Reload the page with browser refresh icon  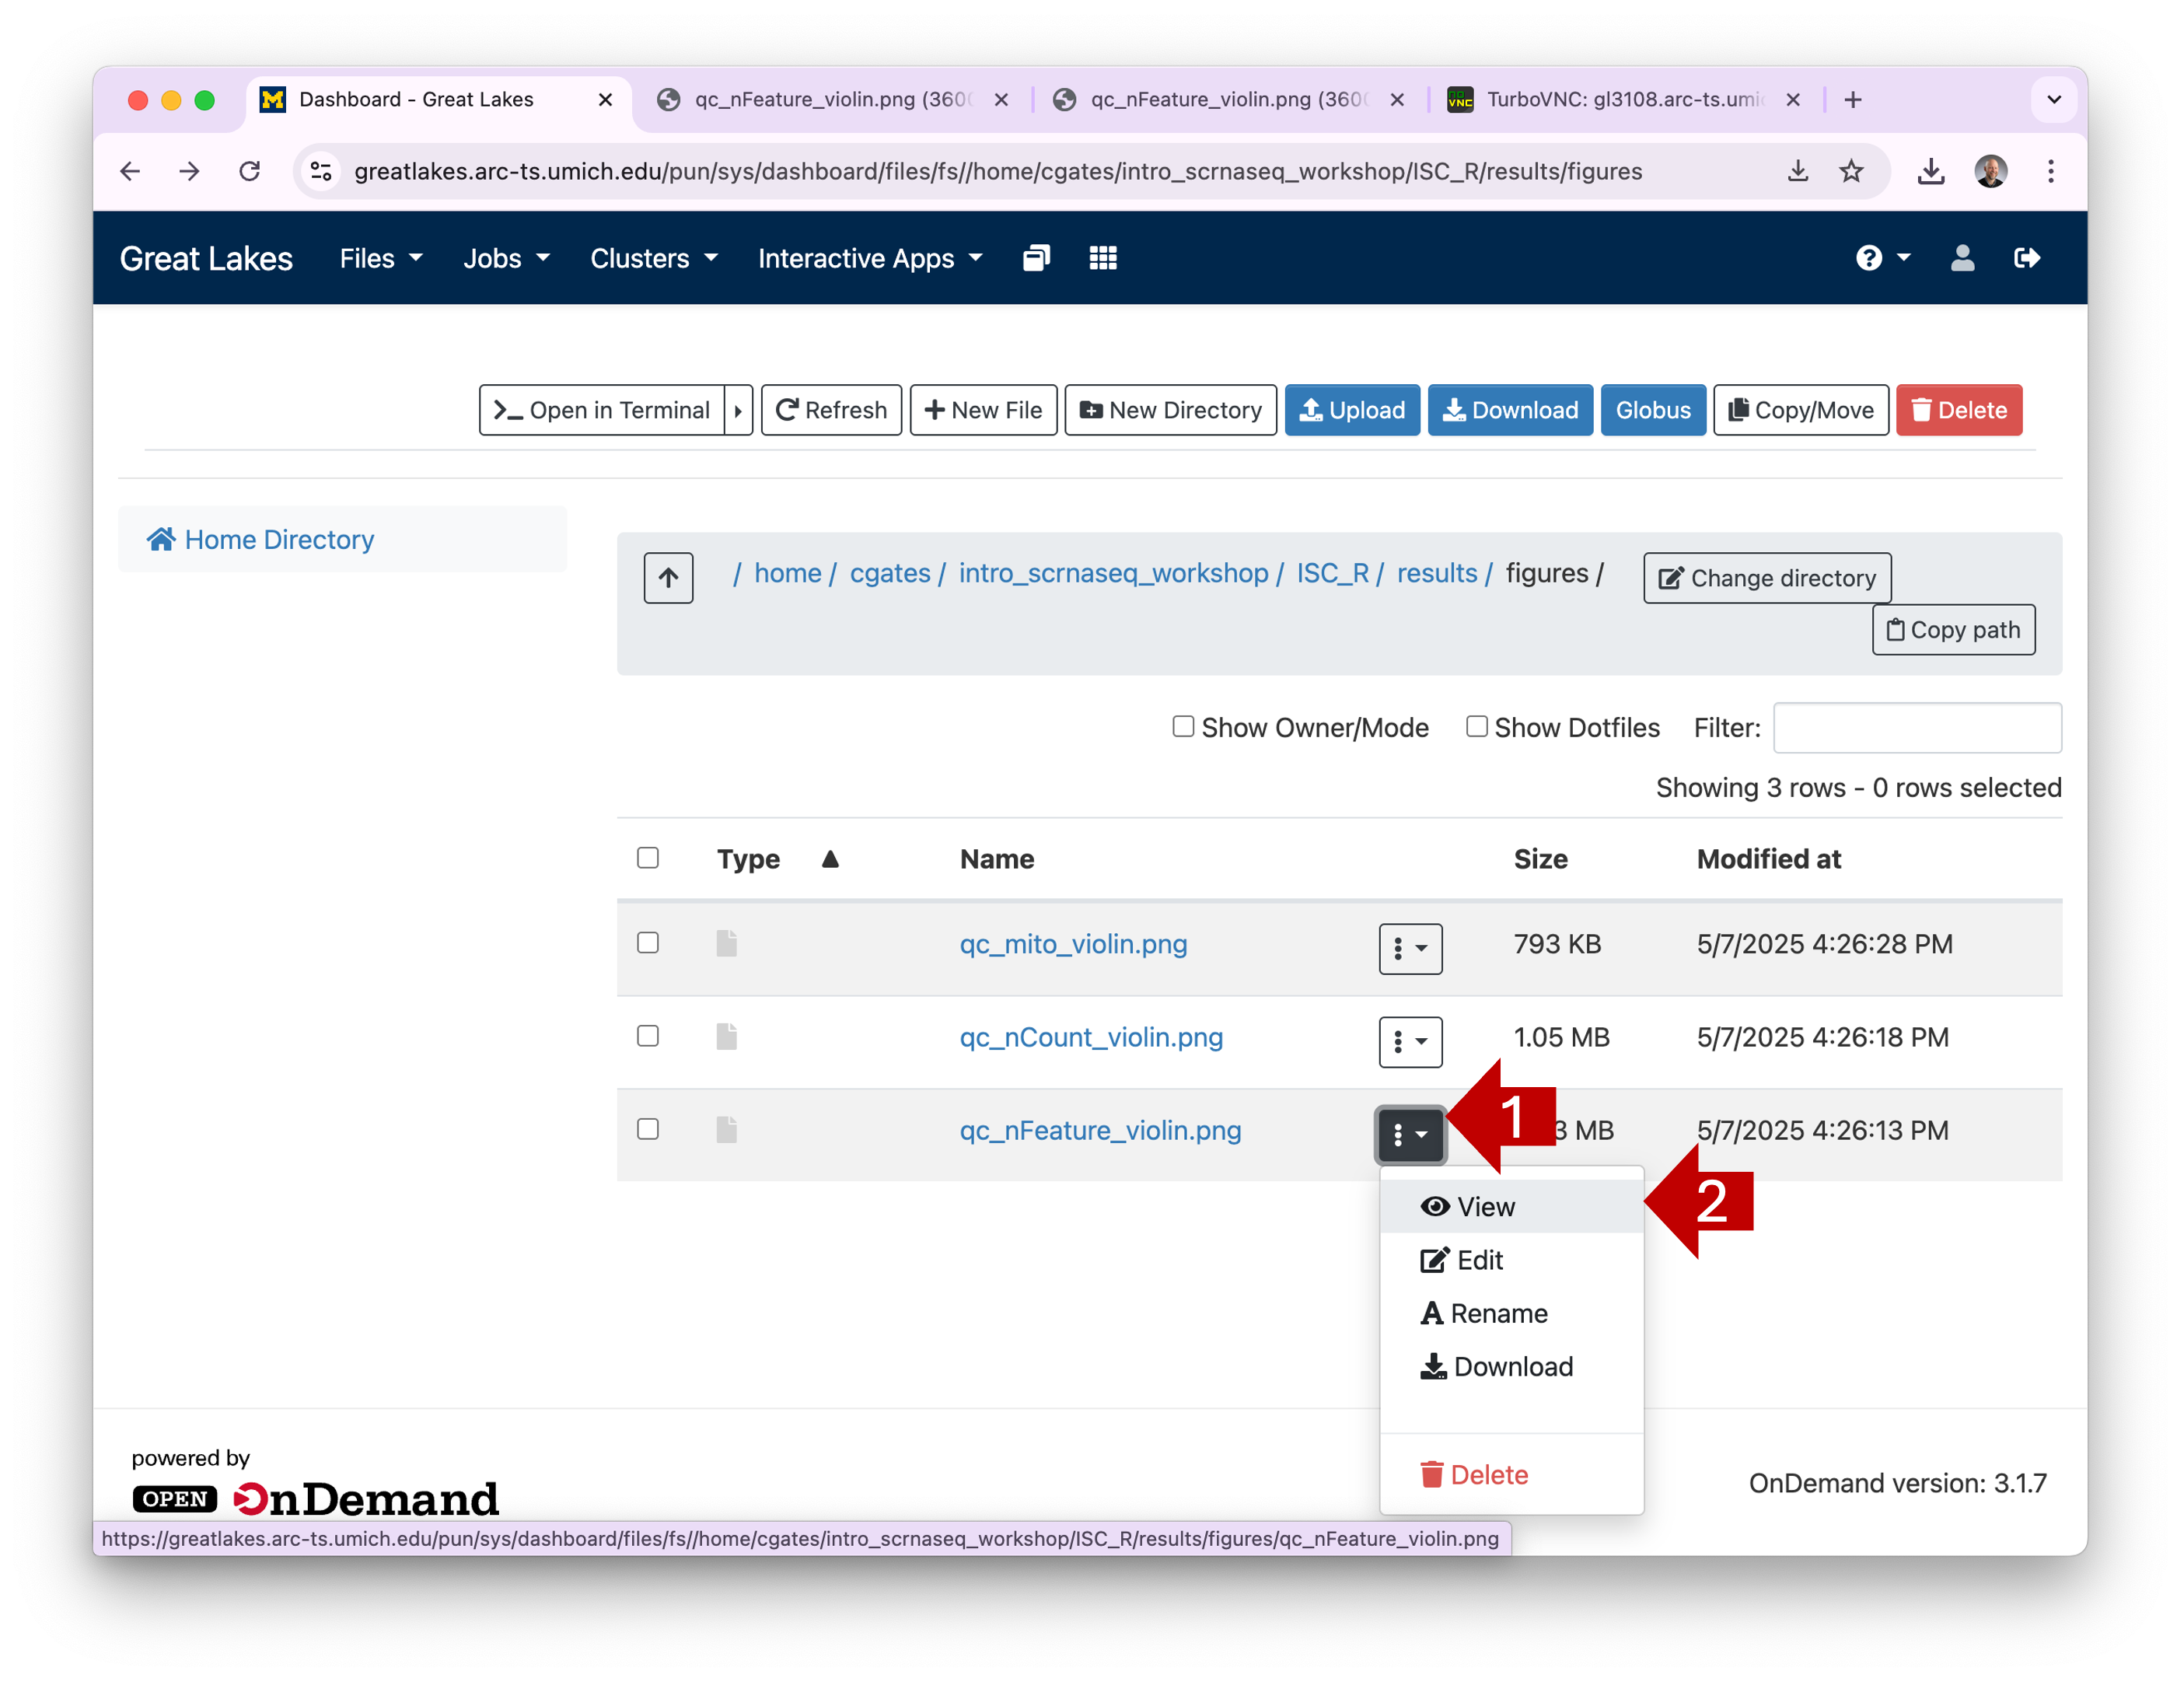(x=250, y=171)
